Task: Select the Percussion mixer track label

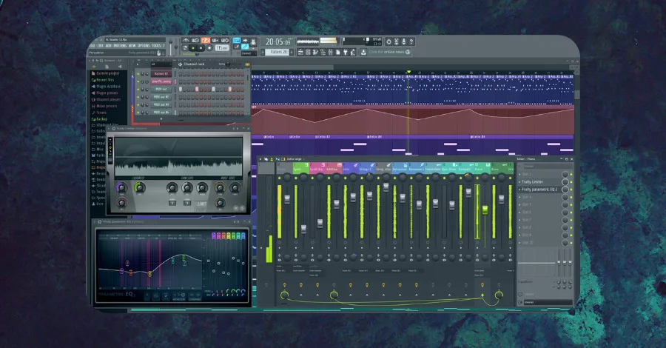Action: [x=400, y=168]
